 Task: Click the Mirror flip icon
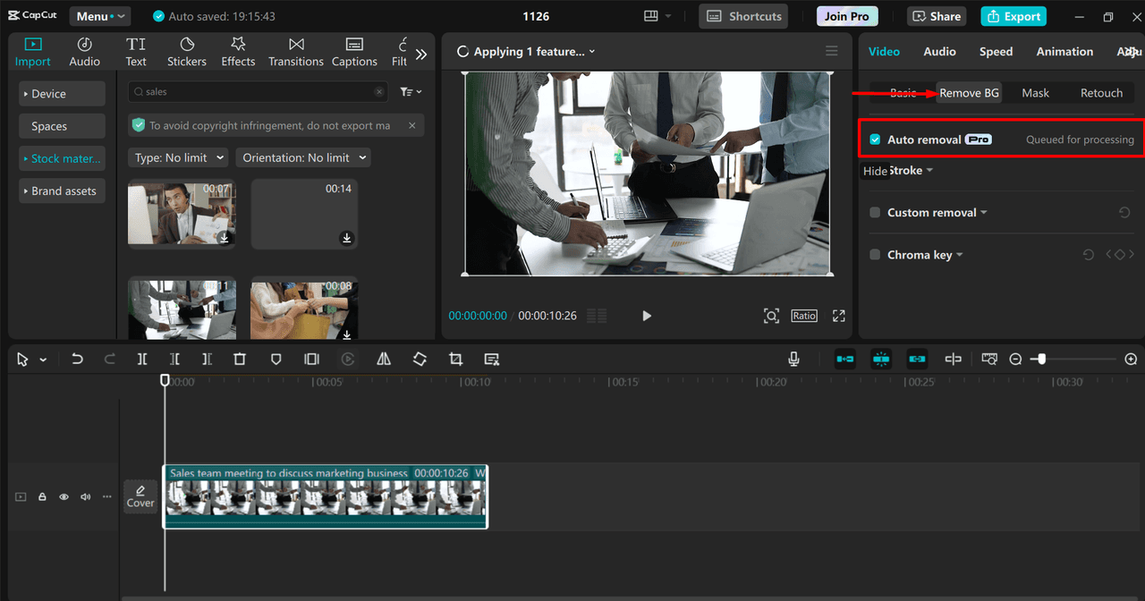click(384, 360)
